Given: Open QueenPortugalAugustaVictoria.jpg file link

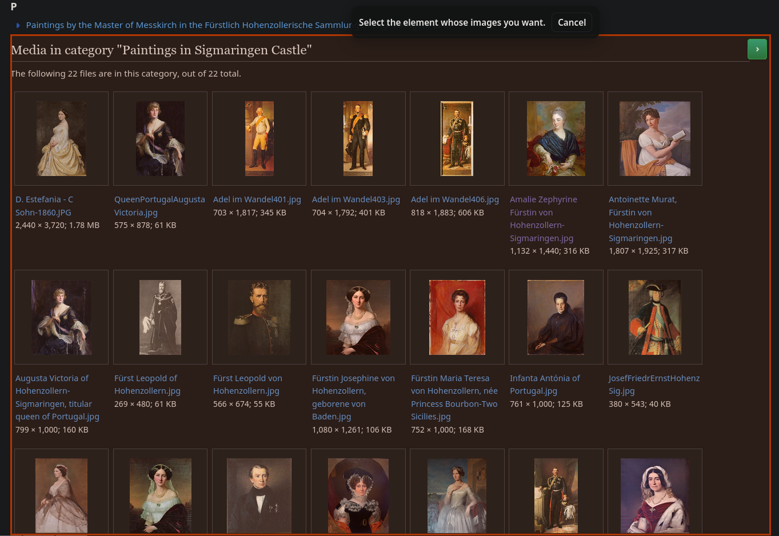Looking at the screenshot, I should [159, 206].
